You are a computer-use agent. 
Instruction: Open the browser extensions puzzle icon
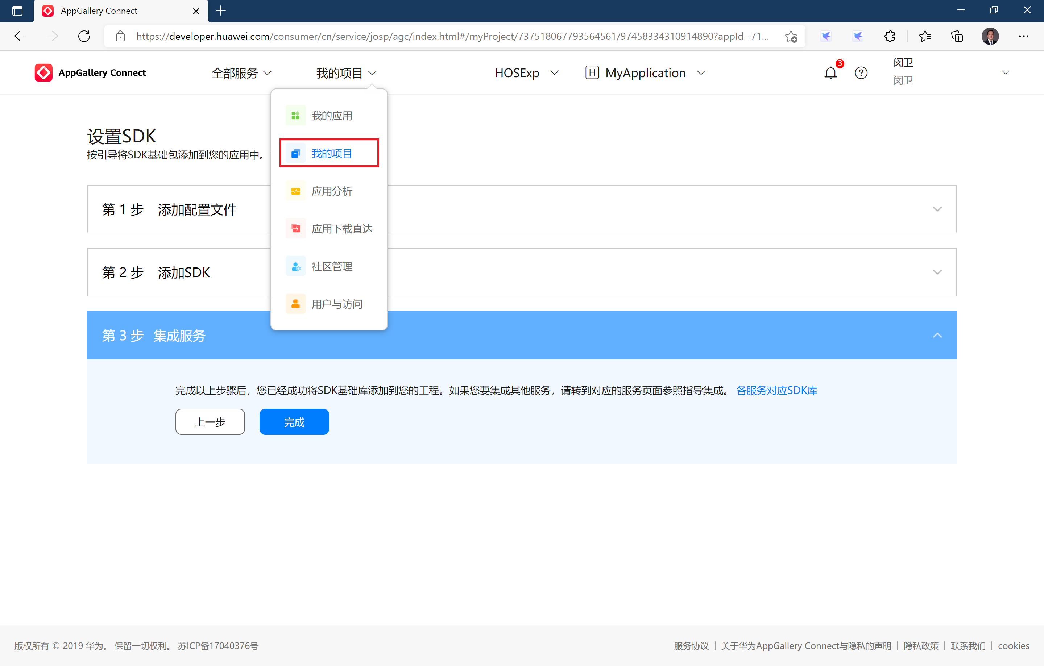coord(889,36)
